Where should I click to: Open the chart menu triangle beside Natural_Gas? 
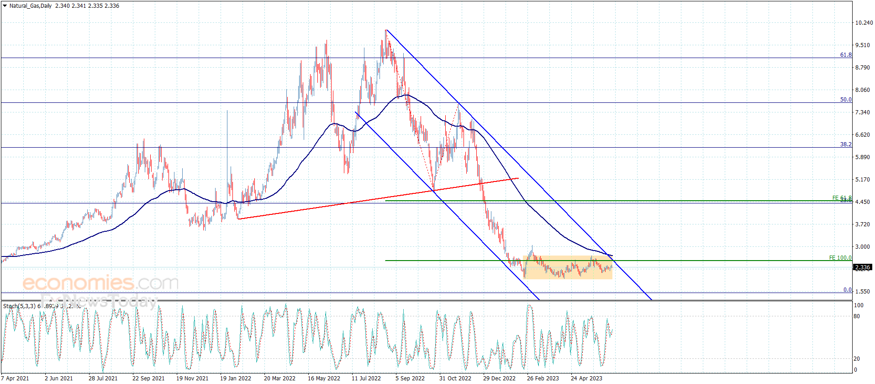[x=5, y=6]
